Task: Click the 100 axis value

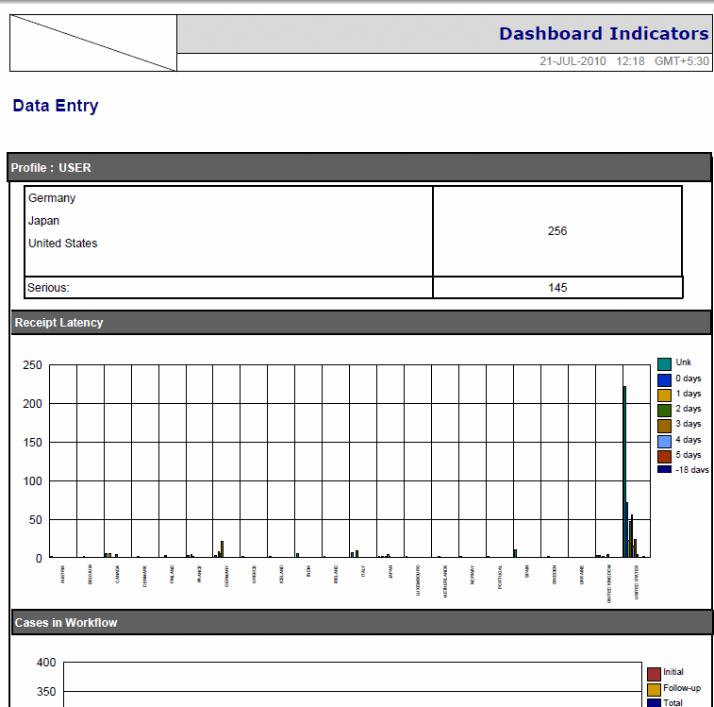Action: 32,481
